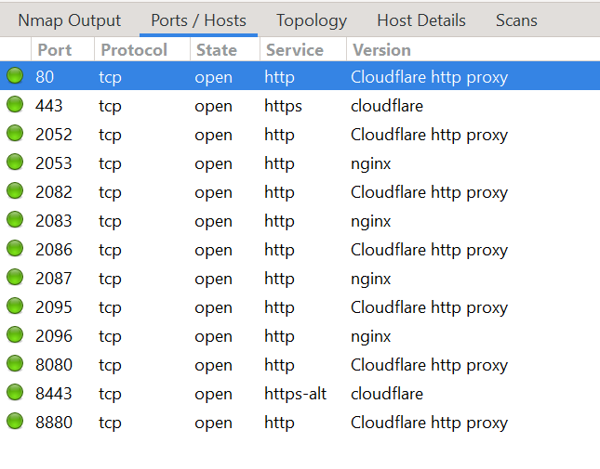Click the green status icon beside port 8080

pyautogui.click(x=15, y=365)
